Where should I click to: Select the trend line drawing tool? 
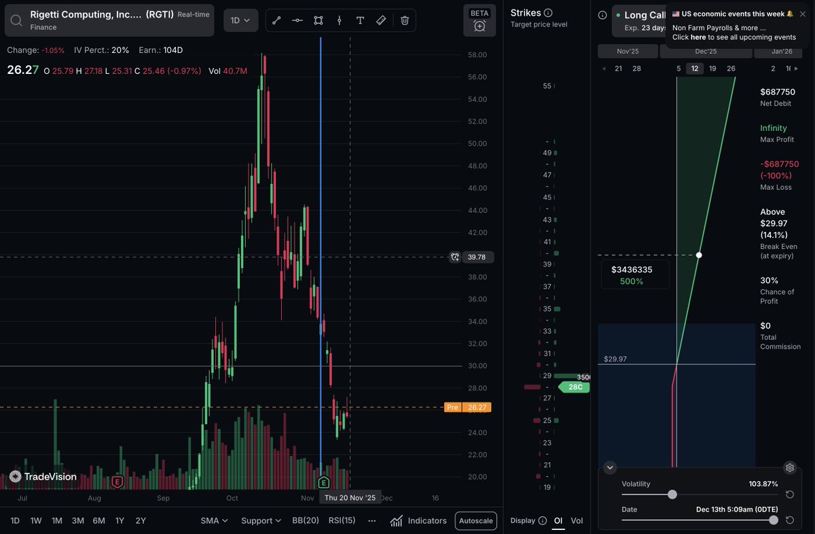(276, 20)
